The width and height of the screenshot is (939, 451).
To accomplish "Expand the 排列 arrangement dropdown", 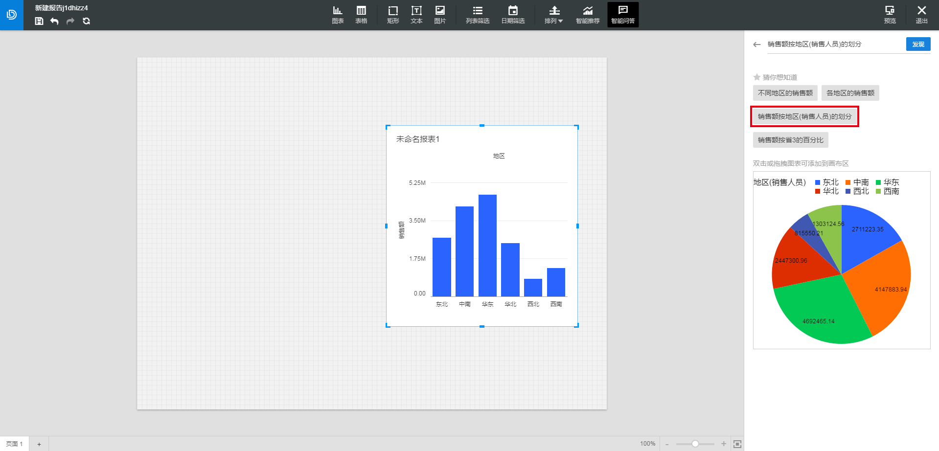I will point(554,15).
